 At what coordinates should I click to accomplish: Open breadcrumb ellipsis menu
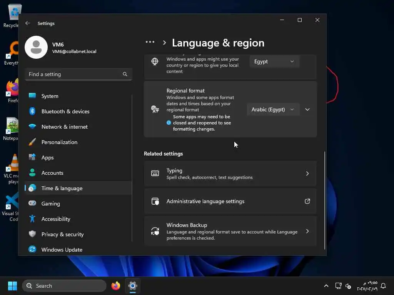[x=150, y=42]
